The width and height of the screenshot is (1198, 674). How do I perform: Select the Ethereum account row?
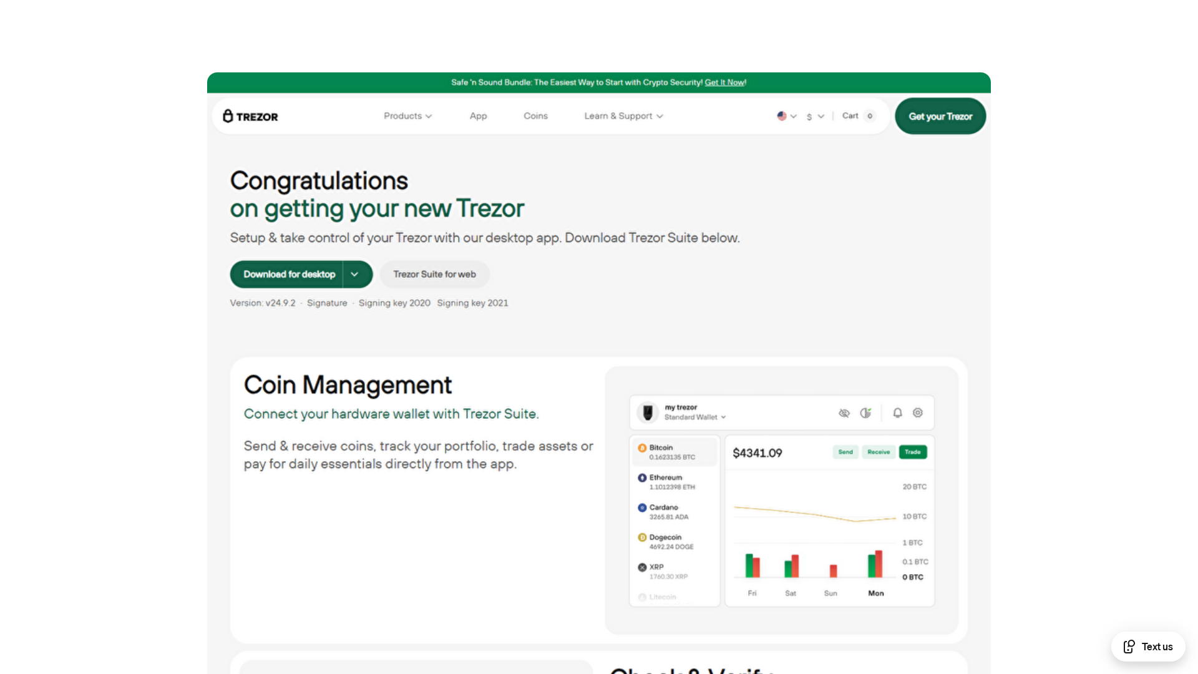pyautogui.click(x=674, y=482)
